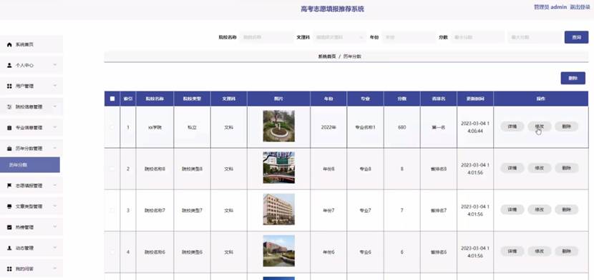This screenshot has width=594, height=280.
Task: Expand the 志愿填报管理 chevron
Action: [x=55, y=185]
